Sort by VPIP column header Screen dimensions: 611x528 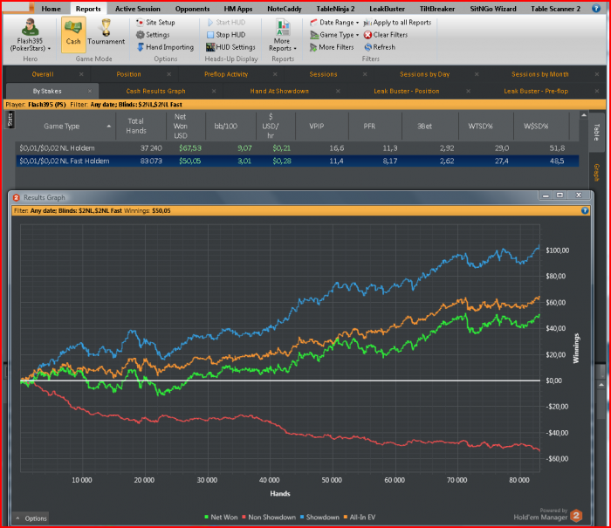tap(316, 126)
